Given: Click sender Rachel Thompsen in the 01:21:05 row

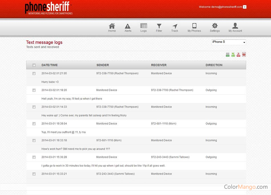Looking at the screenshot, I should (117, 73).
